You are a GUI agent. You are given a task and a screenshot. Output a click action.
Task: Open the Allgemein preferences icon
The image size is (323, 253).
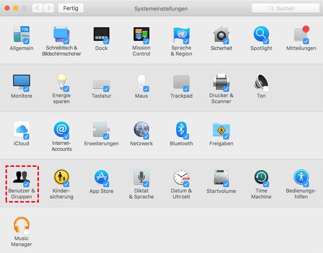pos(21,35)
